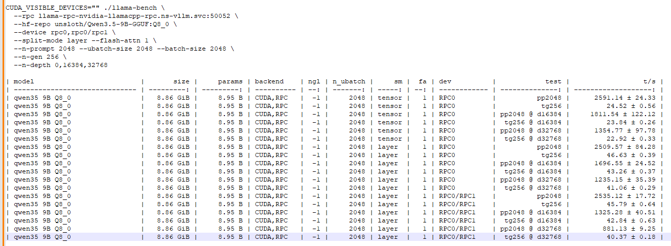The width and height of the screenshot is (671, 246).
Task: Click the value "2509.57 ± 84.28"
Action: [625, 147]
